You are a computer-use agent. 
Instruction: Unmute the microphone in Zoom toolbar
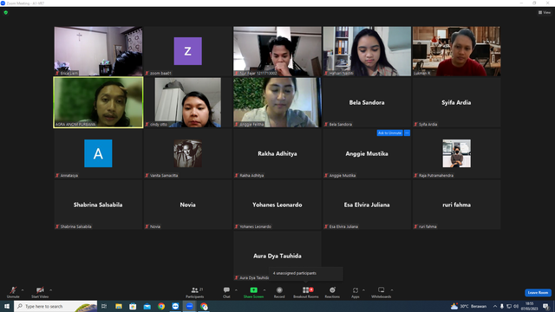click(x=13, y=292)
